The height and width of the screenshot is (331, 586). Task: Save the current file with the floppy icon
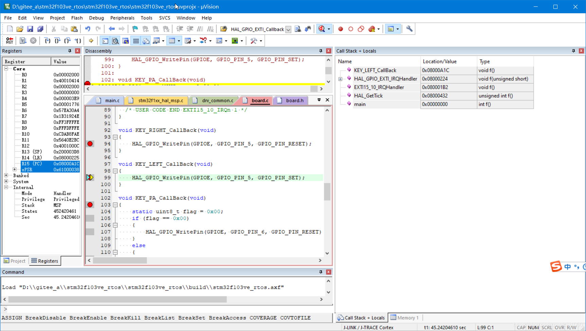coord(30,29)
